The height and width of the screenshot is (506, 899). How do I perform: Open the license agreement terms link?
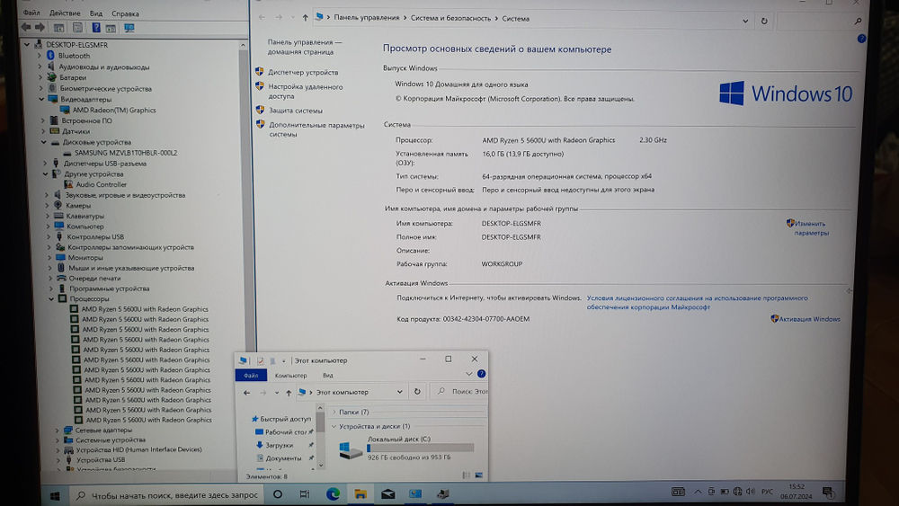coord(697,303)
